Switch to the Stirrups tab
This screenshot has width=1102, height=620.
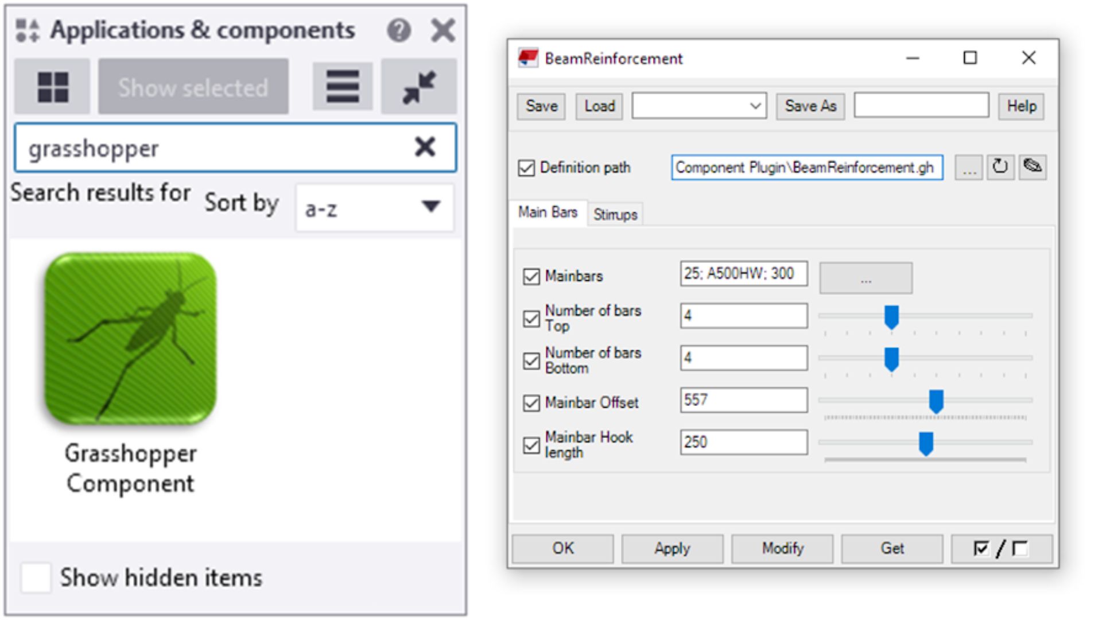coord(615,215)
